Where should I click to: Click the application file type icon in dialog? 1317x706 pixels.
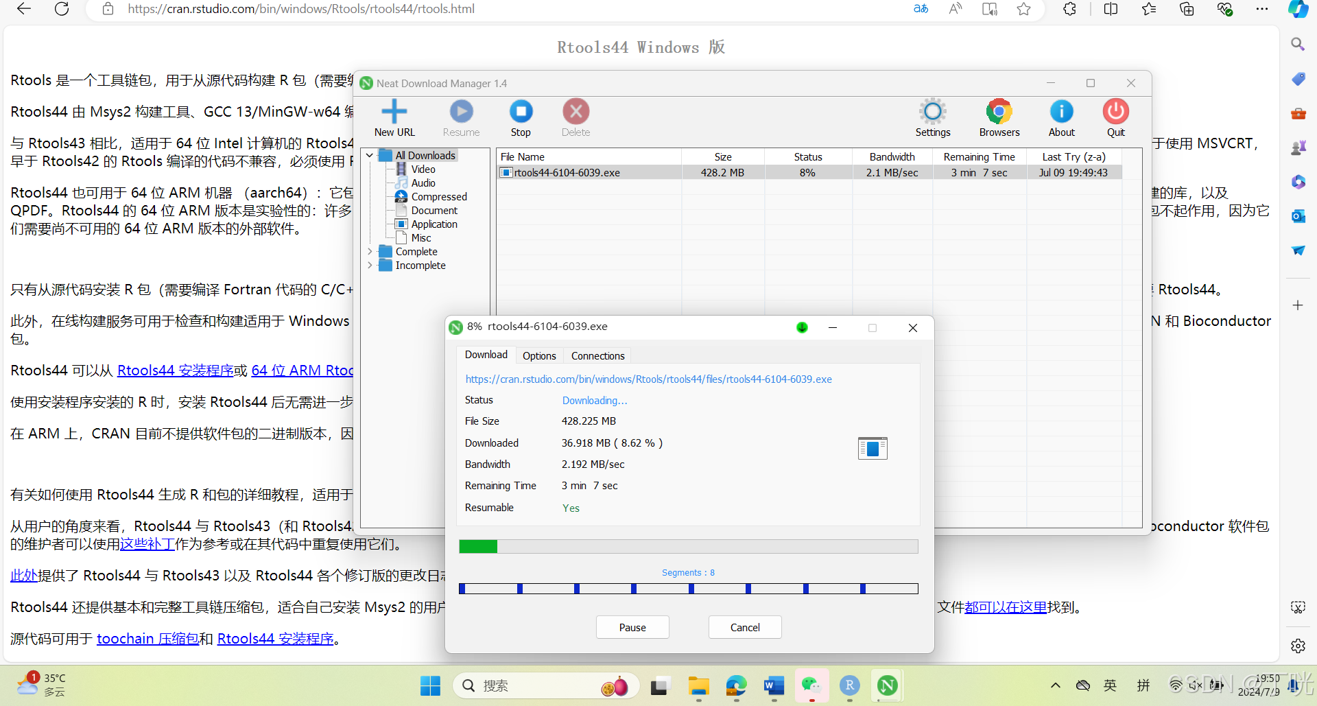tap(873, 448)
